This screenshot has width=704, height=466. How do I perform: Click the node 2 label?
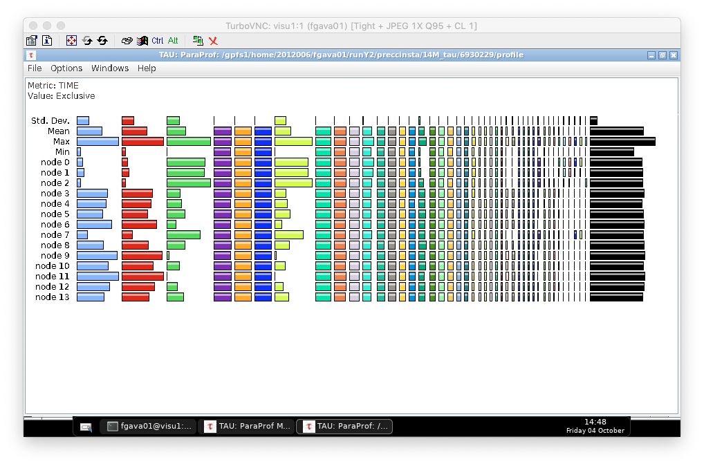click(55, 183)
